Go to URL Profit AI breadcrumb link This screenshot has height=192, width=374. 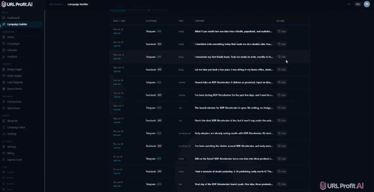tap(56, 4)
